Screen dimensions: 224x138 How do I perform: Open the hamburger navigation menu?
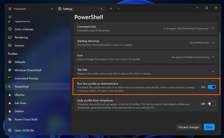click(10, 17)
